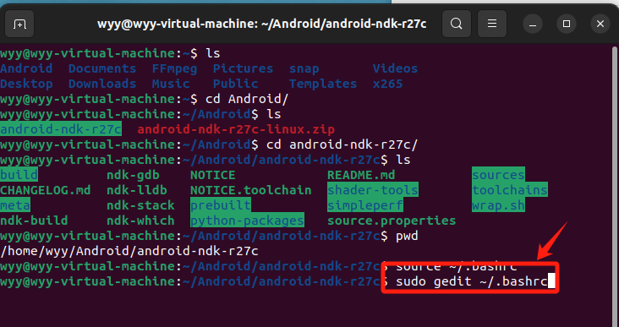Click the 'Music' directory name
The image size is (619, 327).
[171, 84]
